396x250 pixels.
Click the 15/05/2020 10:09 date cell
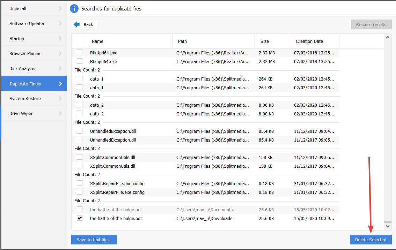(314, 219)
